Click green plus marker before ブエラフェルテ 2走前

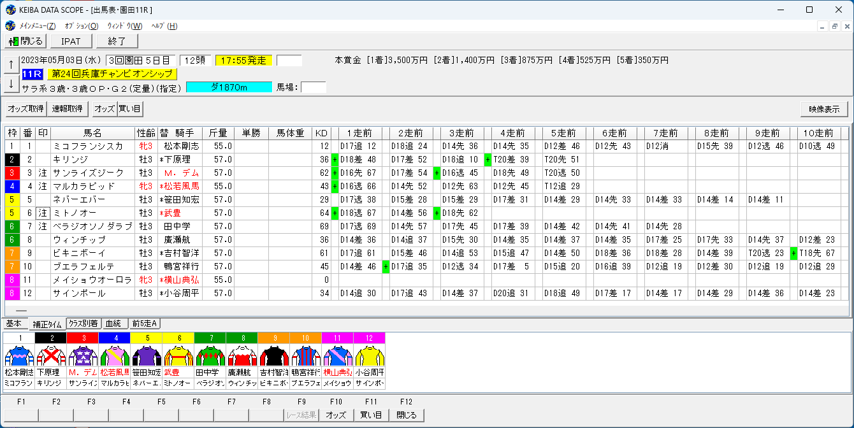click(x=386, y=266)
